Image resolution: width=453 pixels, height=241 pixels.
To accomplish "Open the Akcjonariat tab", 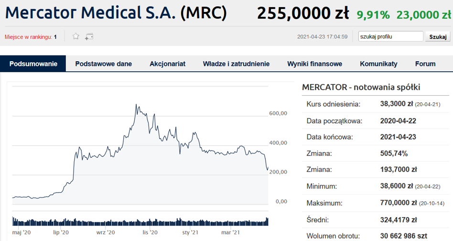I will coord(167,64).
